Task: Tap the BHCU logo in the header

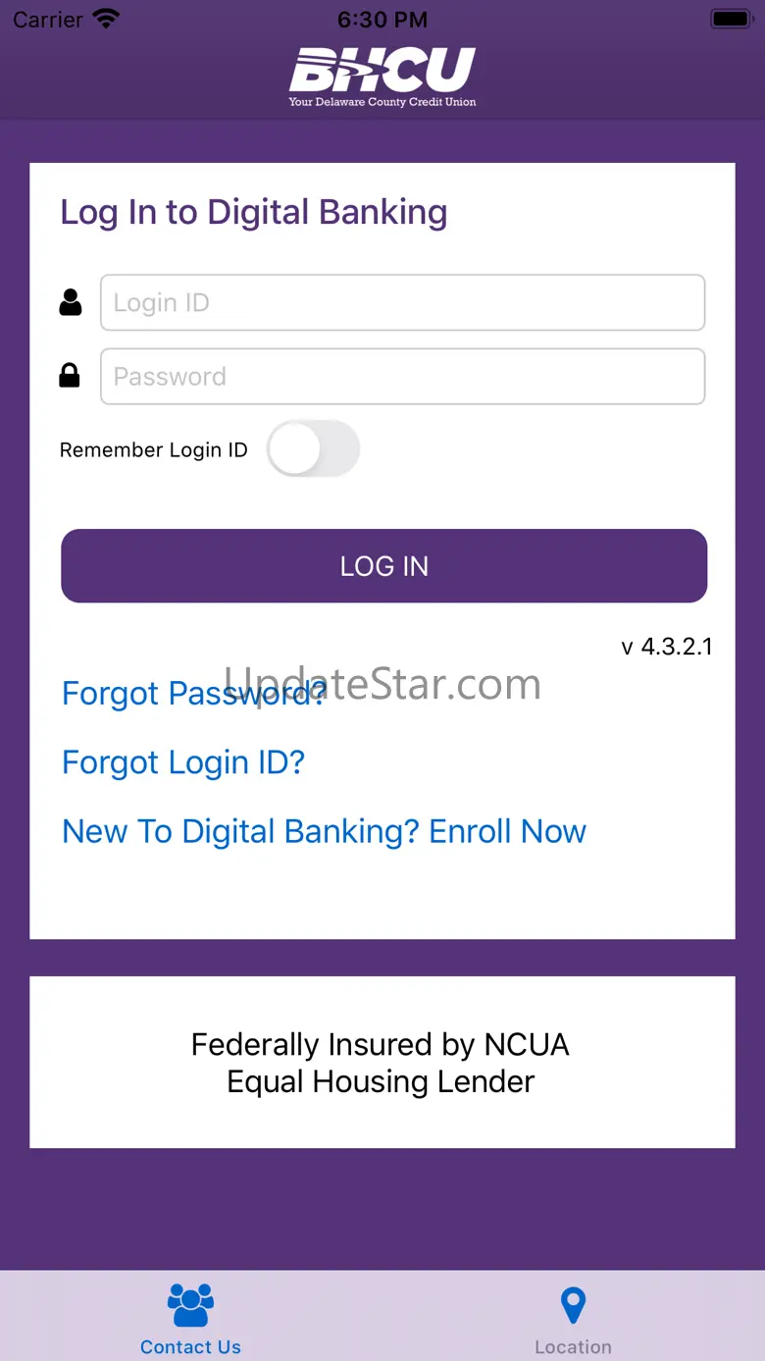Action: tap(382, 75)
